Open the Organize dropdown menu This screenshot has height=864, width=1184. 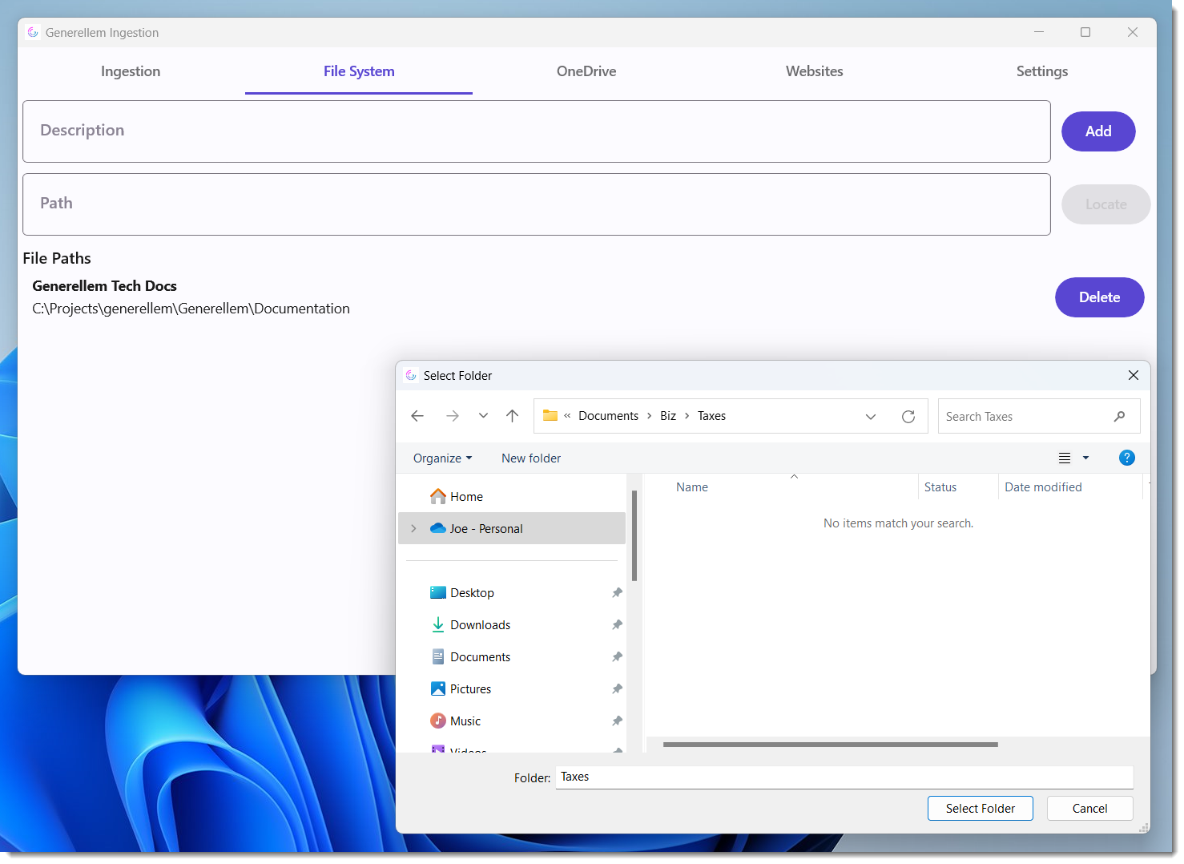(442, 458)
